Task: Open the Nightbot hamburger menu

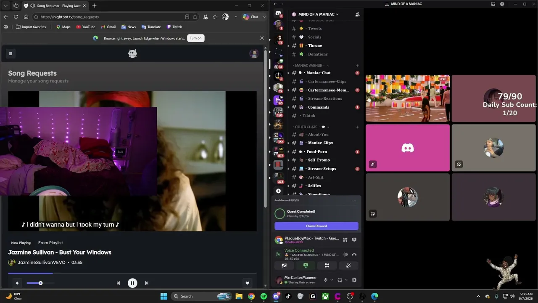Action: click(x=11, y=53)
